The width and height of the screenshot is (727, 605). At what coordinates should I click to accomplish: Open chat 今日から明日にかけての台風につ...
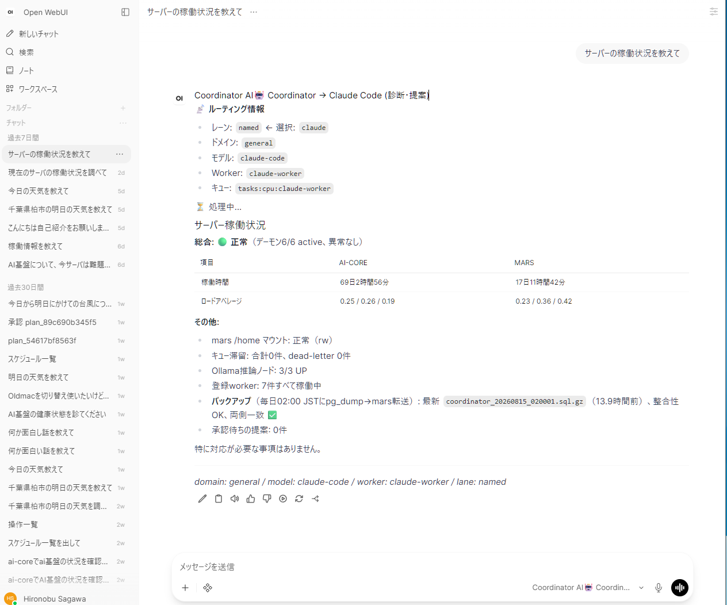[x=66, y=304]
